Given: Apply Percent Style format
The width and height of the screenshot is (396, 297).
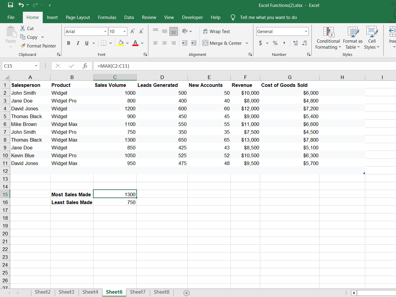Looking at the screenshot, I should coord(275,43).
